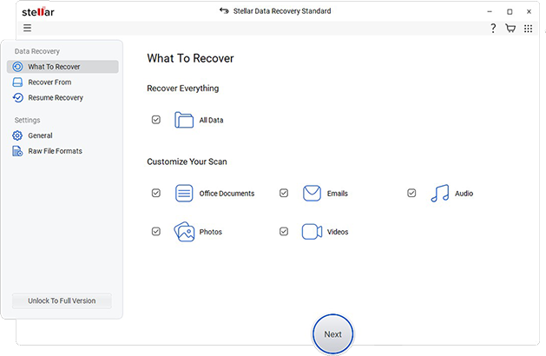Click the Emails envelope icon
546x356 pixels.
312,194
